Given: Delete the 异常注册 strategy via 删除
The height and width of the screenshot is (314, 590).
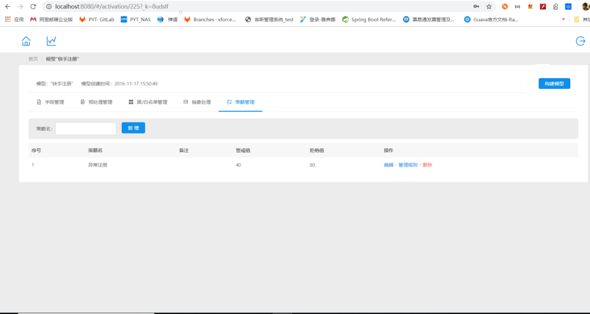Looking at the screenshot, I should coord(427,165).
